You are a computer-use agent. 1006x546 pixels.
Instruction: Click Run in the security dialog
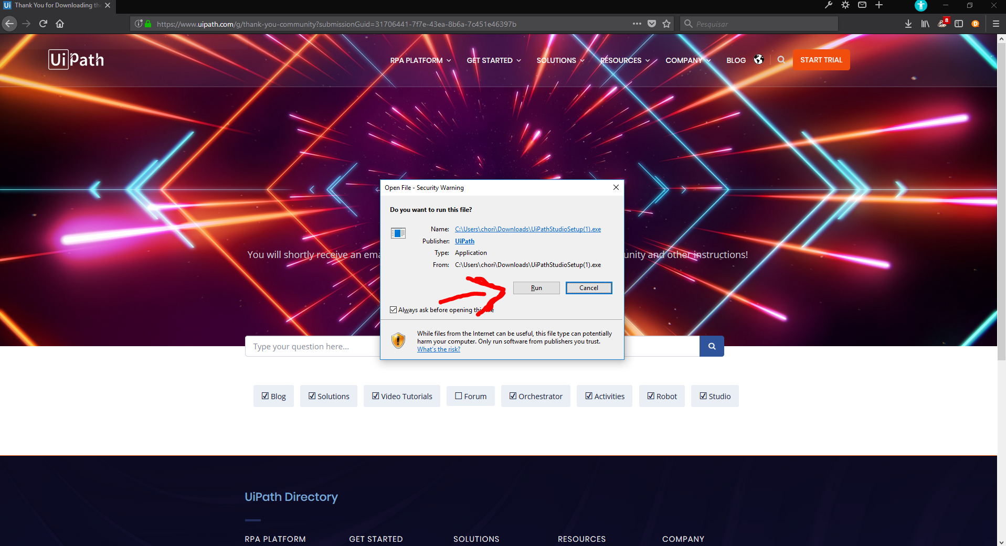(536, 288)
